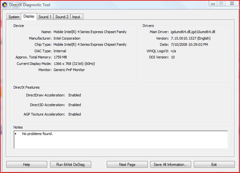Click the DirectX Features group label
Image resolution: width=240 pixels, height=173 pixels.
[x=26, y=87]
